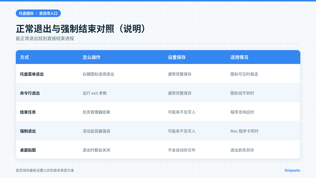Select the 托盘菜单退出 row label
Screen dimensions: 316x178
click(x=32, y=74)
